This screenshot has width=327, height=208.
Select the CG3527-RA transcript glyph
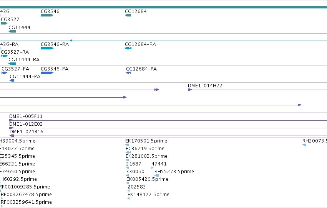4,56
